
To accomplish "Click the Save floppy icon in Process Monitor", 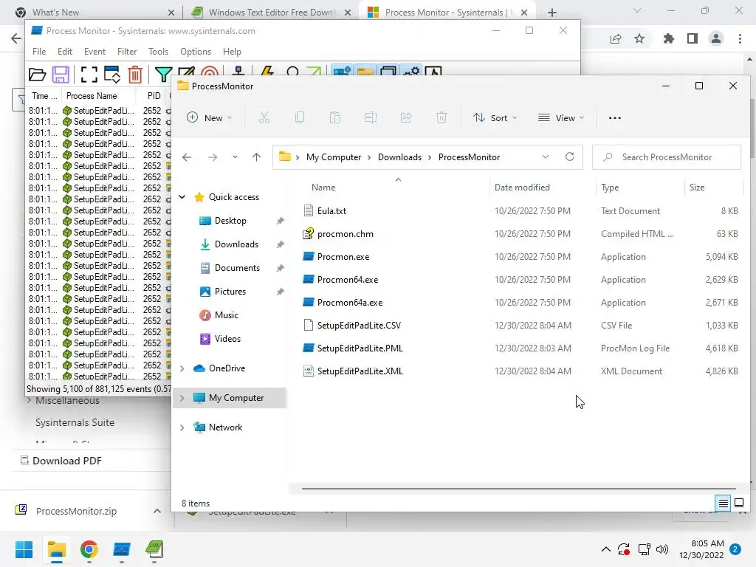I will [61, 74].
